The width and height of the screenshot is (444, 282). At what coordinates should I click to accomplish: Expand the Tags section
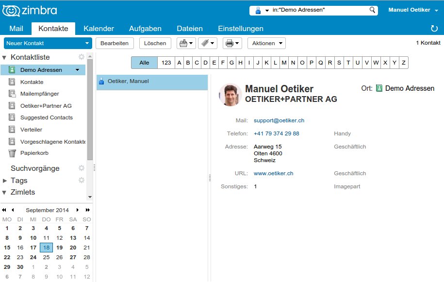click(4, 181)
